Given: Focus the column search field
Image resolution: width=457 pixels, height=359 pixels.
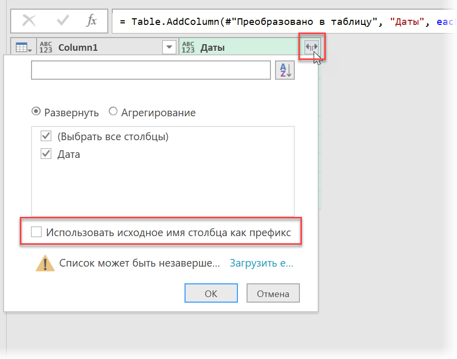Looking at the screenshot, I should click(x=151, y=70).
